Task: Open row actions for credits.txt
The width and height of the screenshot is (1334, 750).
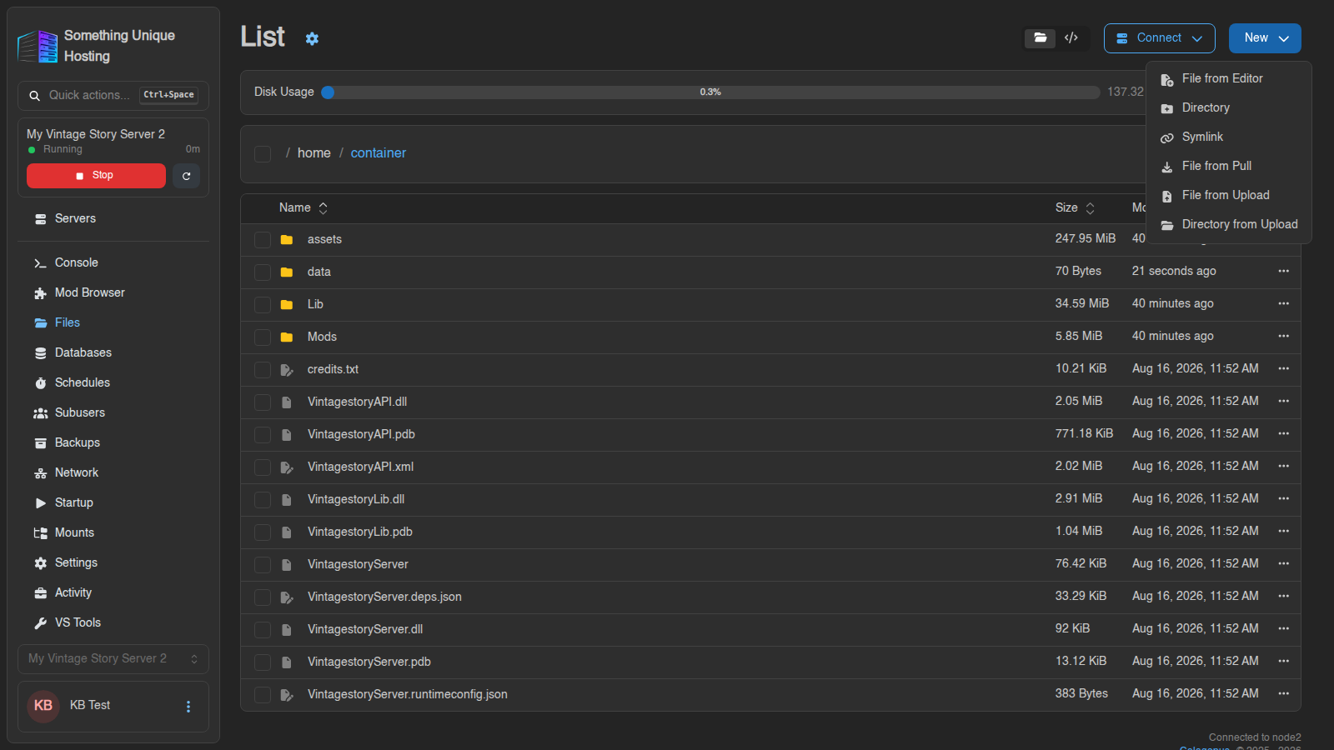Action: click(1283, 368)
